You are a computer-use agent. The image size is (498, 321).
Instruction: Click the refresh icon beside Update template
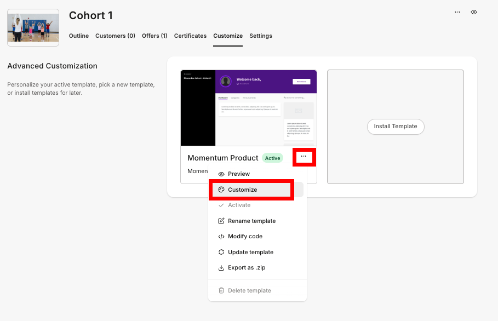pyautogui.click(x=221, y=252)
